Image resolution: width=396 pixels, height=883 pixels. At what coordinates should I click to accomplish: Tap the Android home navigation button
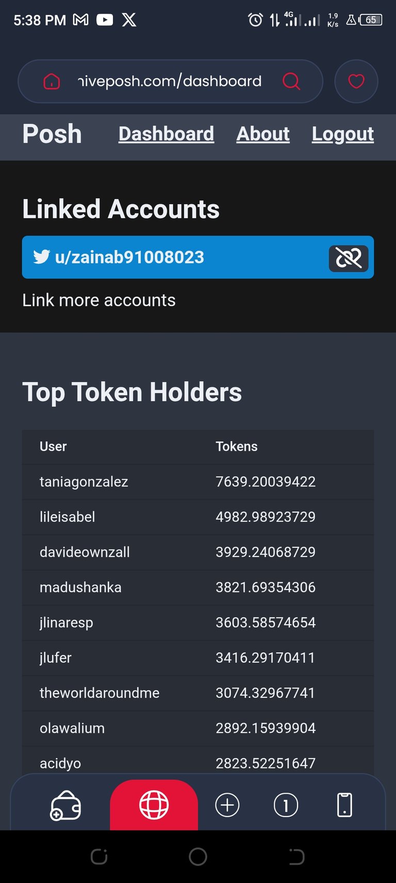tap(198, 857)
